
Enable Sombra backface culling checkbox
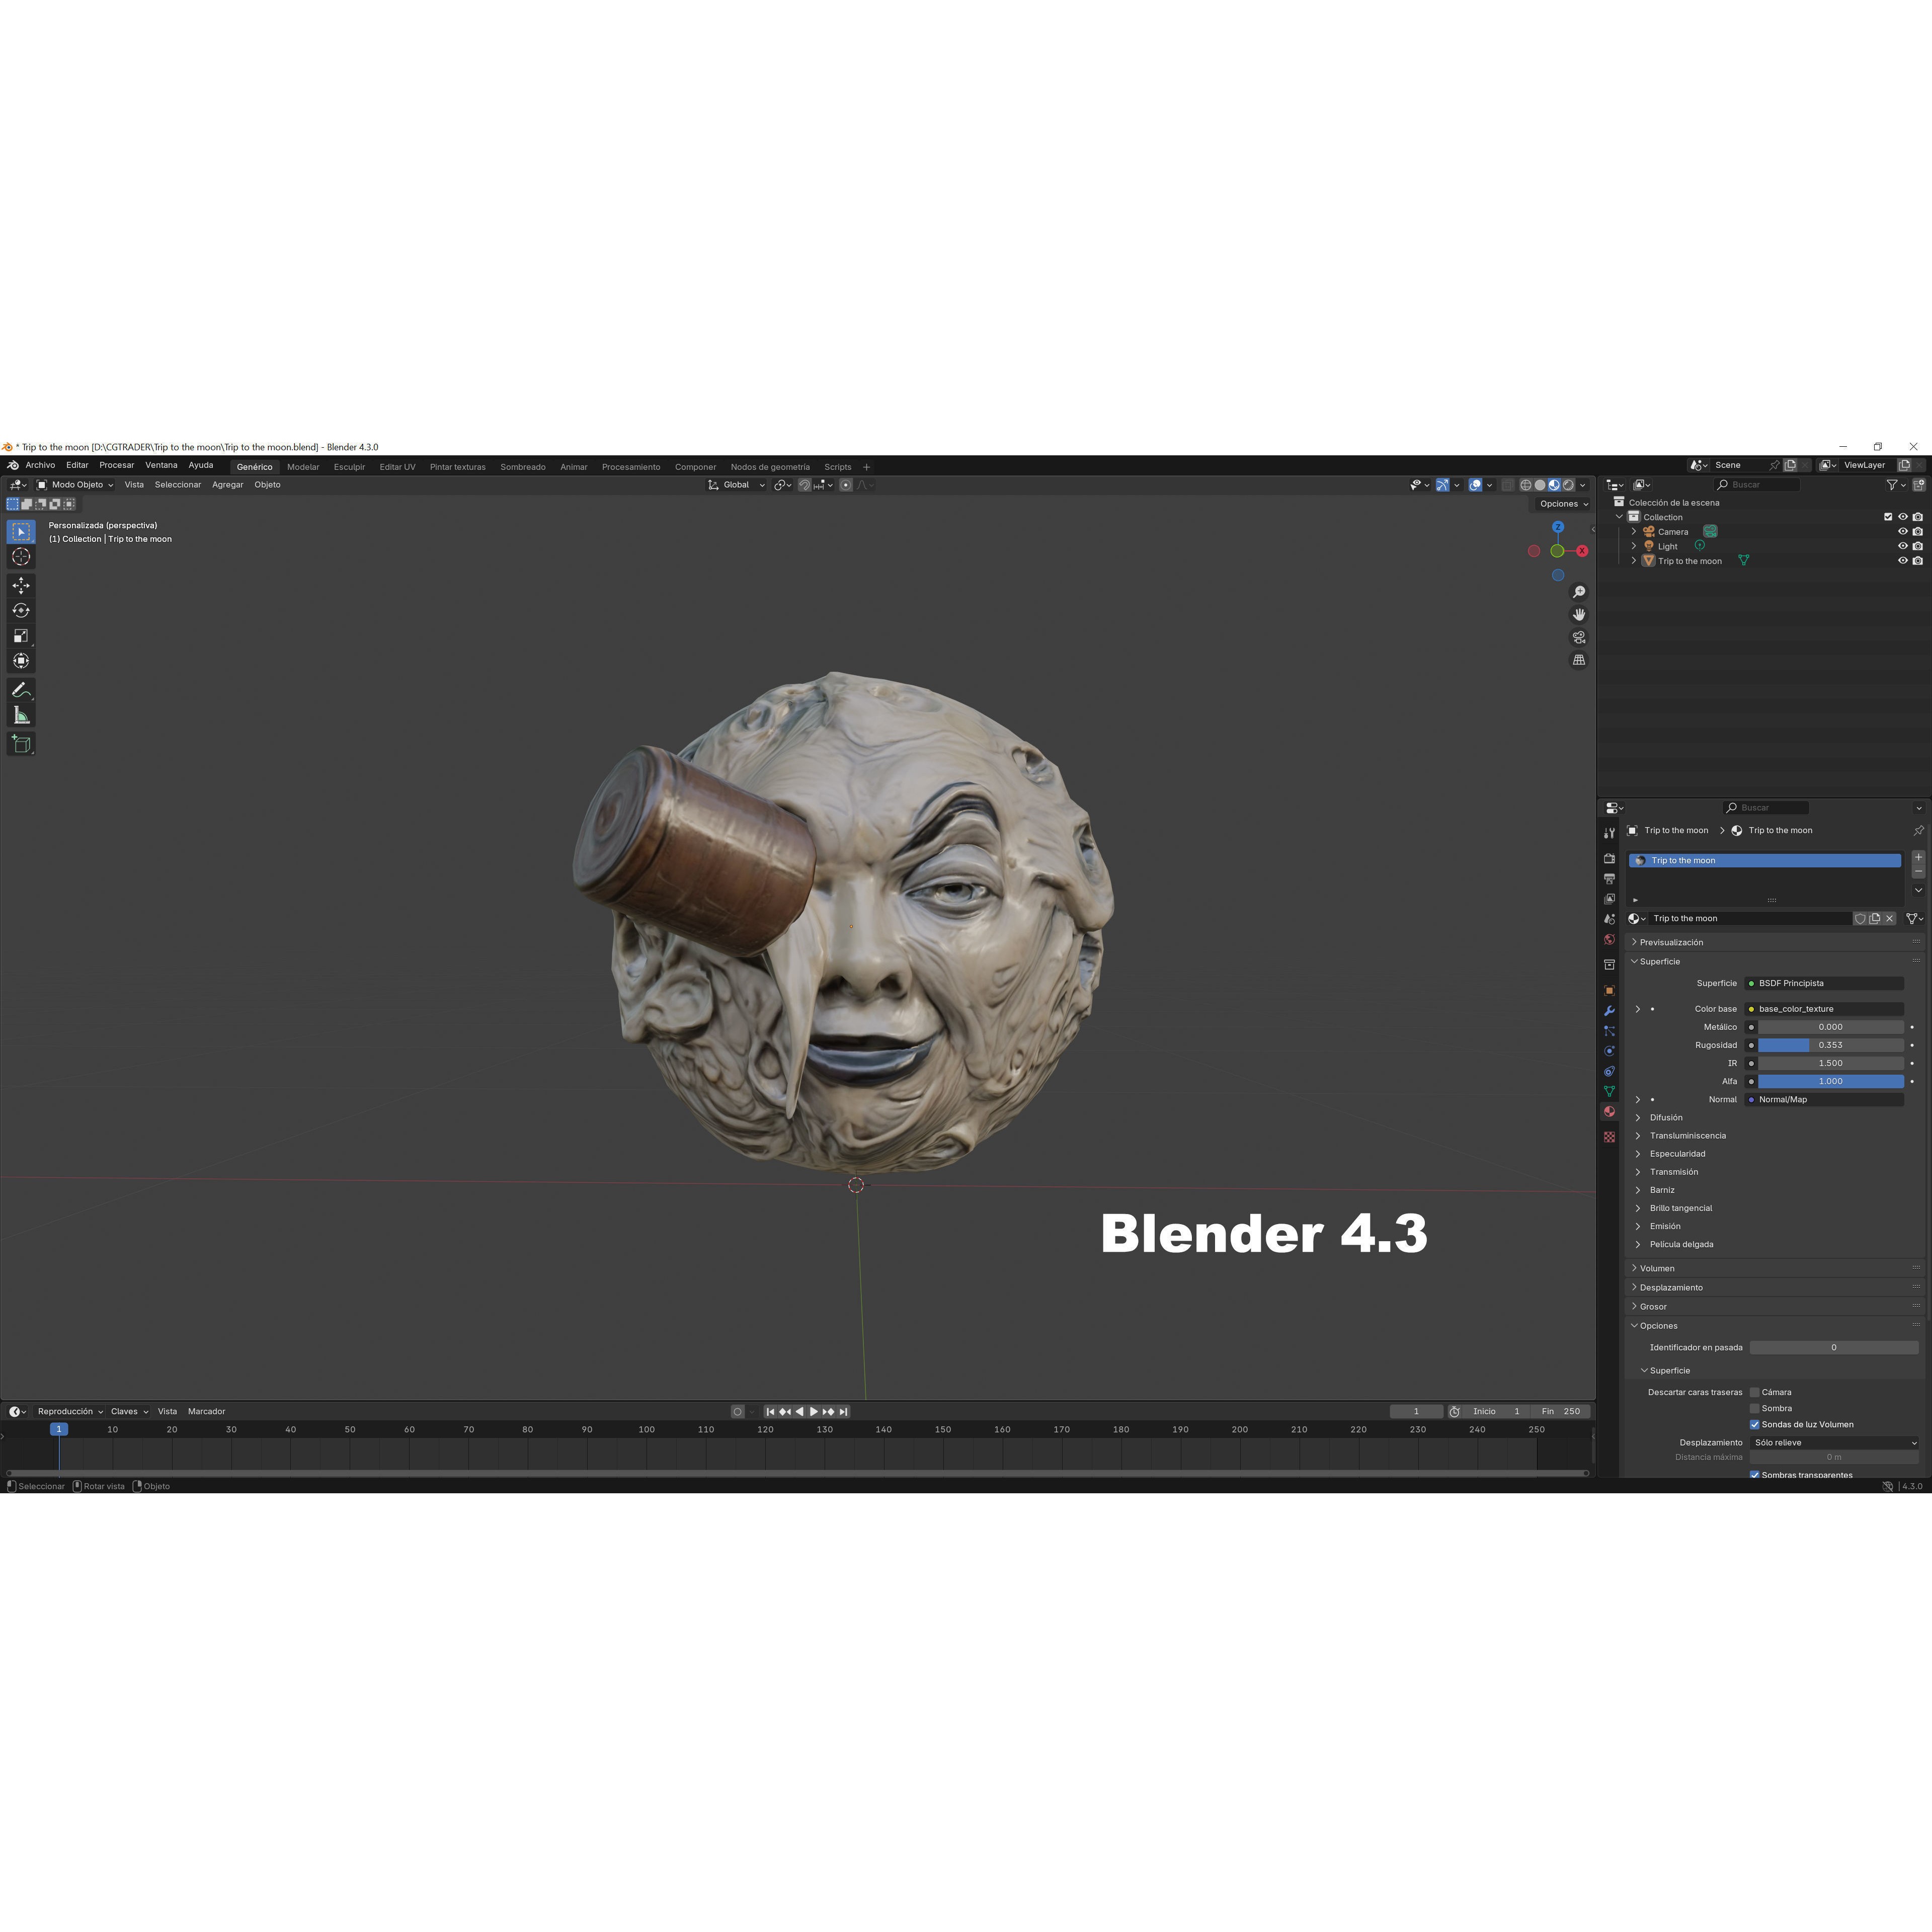pyautogui.click(x=1754, y=1408)
